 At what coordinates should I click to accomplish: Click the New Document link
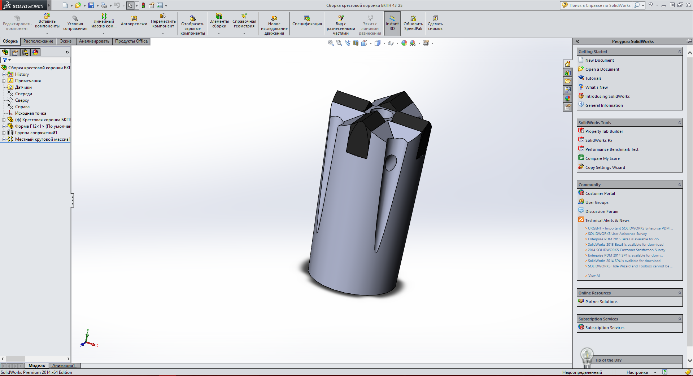(x=599, y=60)
